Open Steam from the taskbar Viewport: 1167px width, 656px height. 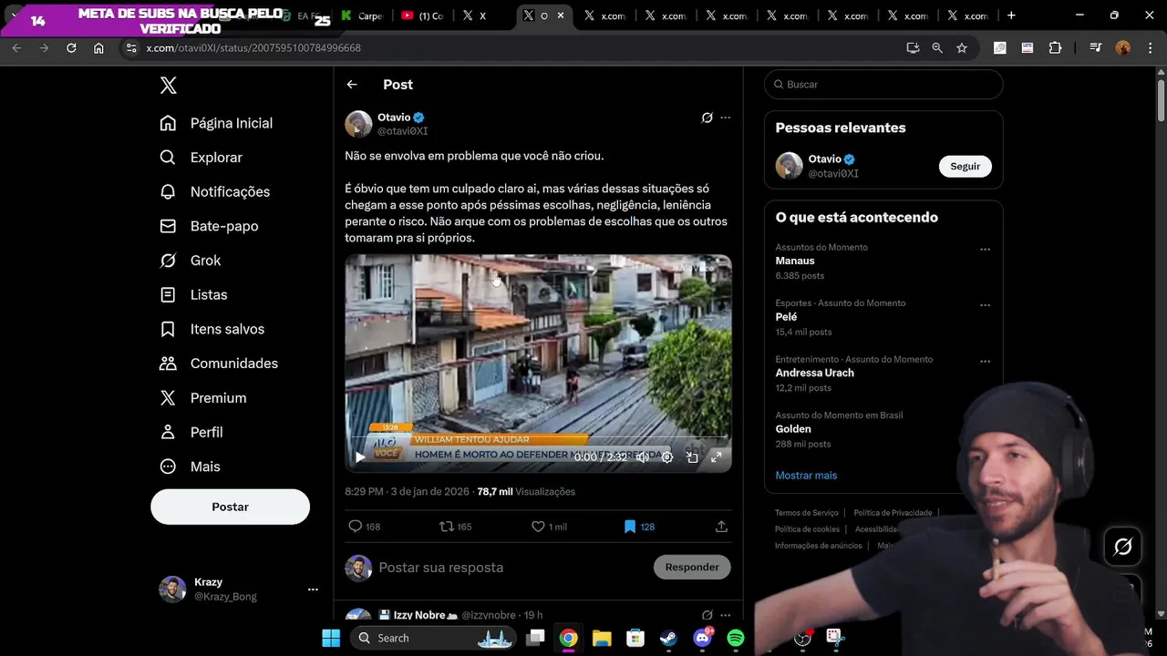(668, 638)
